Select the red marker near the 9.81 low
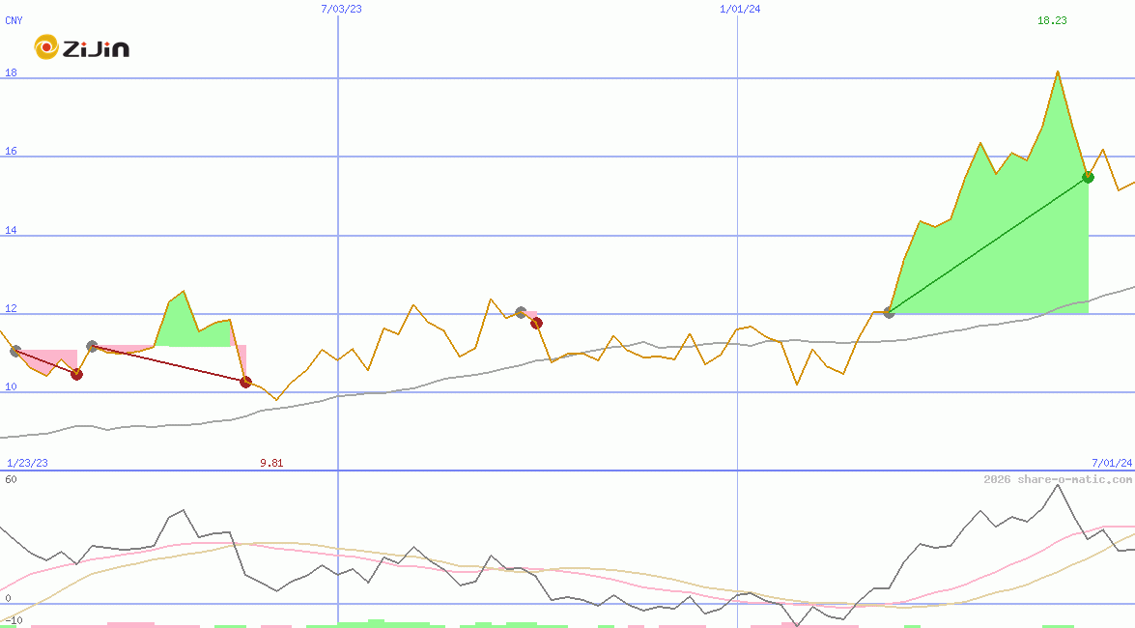The image size is (1135, 628). click(x=246, y=382)
